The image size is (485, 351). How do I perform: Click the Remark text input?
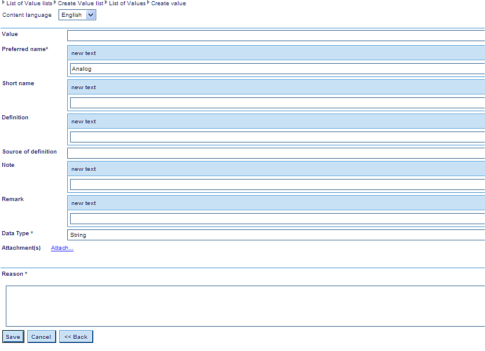[276, 219]
